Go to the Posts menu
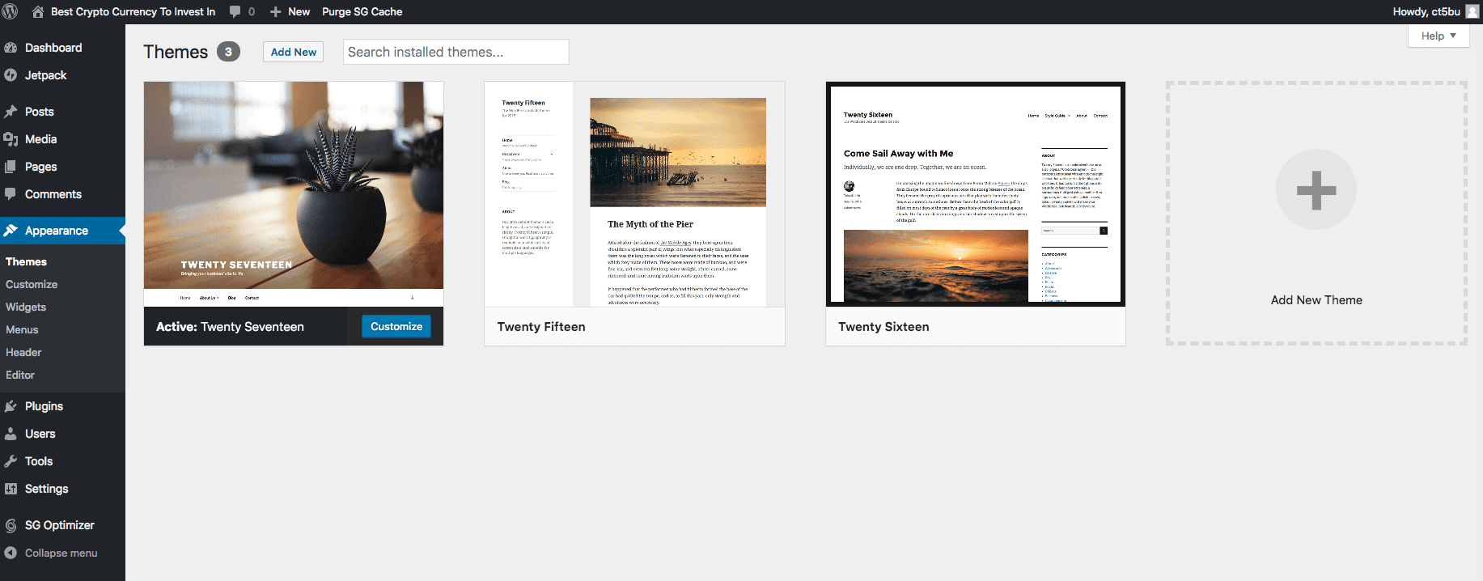The height and width of the screenshot is (581, 1483). pyautogui.click(x=40, y=112)
